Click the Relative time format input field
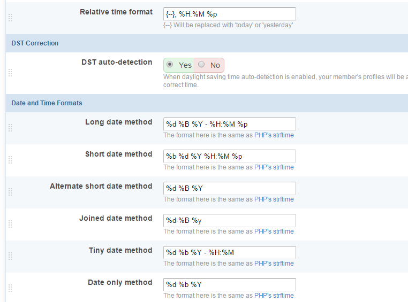The height and width of the screenshot is (302, 408). [230, 14]
